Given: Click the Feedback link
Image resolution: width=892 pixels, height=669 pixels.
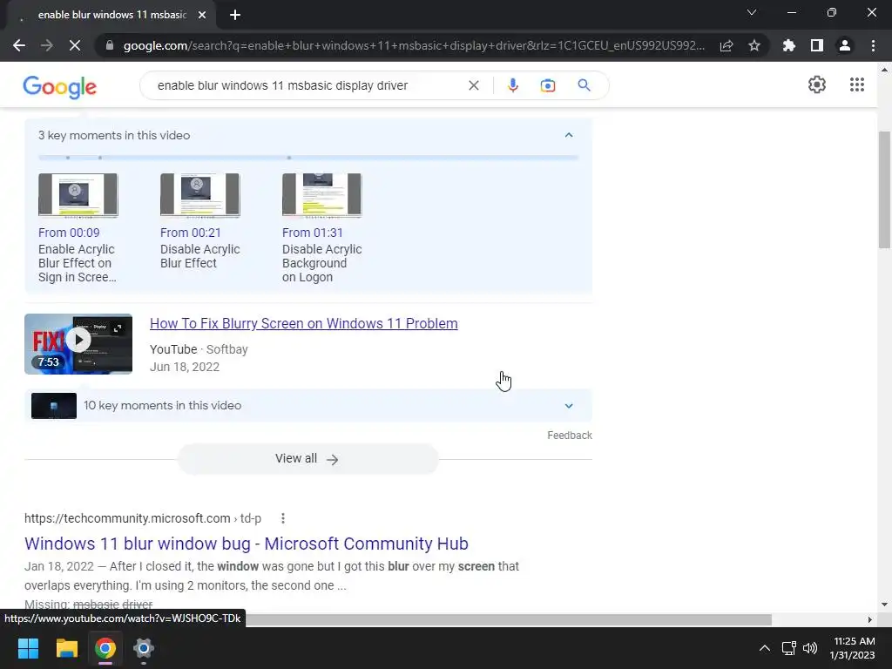Looking at the screenshot, I should point(570,436).
